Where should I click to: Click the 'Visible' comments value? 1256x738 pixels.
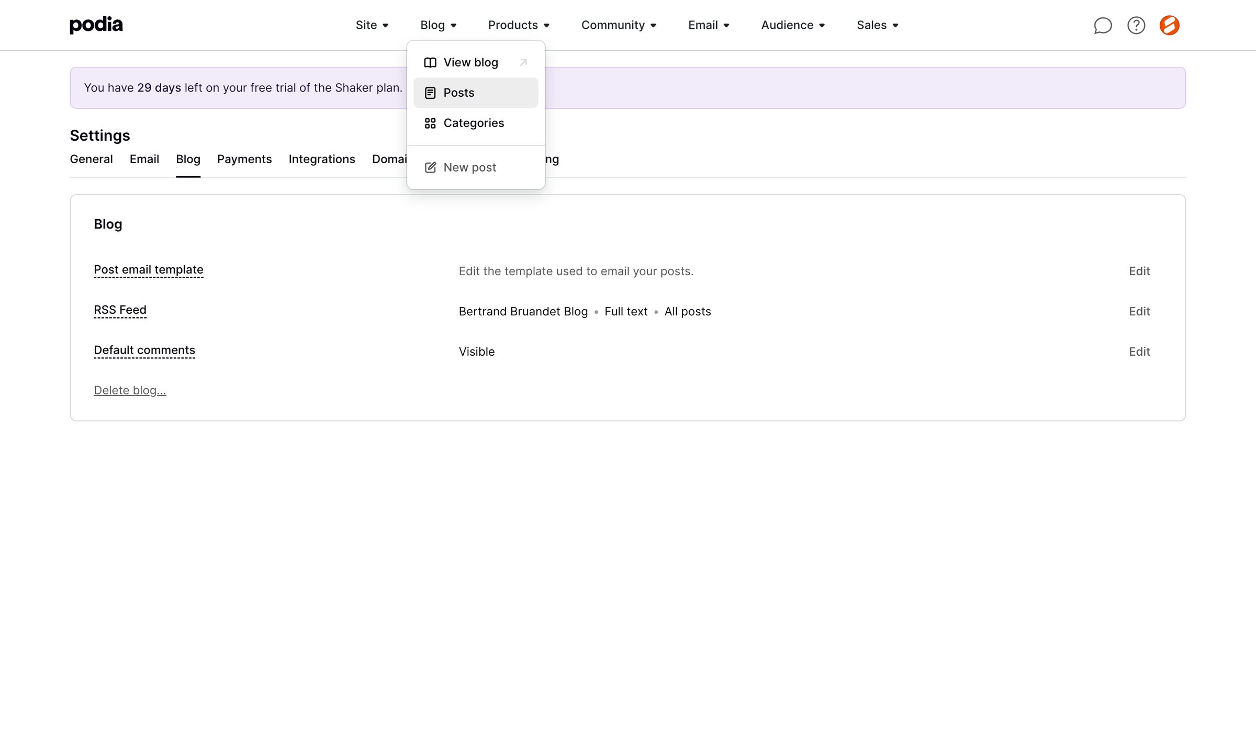[477, 352]
